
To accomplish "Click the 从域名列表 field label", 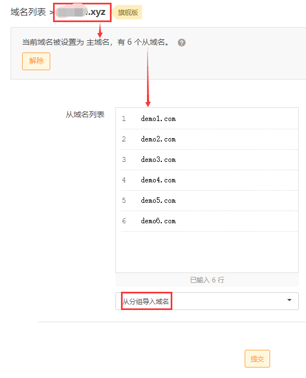I will [x=85, y=114].
